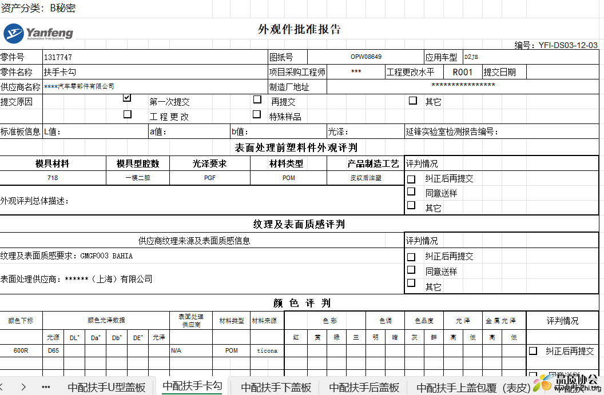604x395 pixels.
Task: Open the 中配扶手上盖包覆 (表皮) sheet tab
Action: pyautogui.click(x=474, y=388)
